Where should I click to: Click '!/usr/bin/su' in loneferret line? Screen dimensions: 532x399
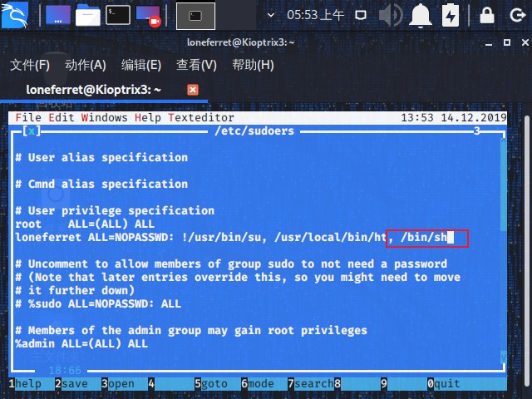222,237
